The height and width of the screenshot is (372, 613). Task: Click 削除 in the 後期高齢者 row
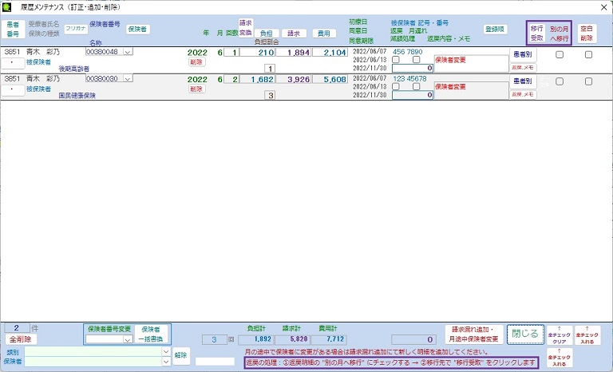196,61
